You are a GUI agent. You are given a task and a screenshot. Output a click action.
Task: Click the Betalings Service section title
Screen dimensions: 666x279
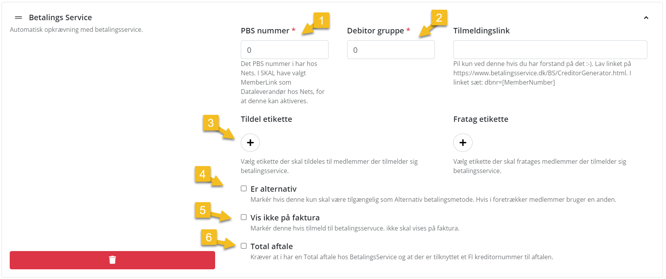pyautogui.click(x=60, y=17)
